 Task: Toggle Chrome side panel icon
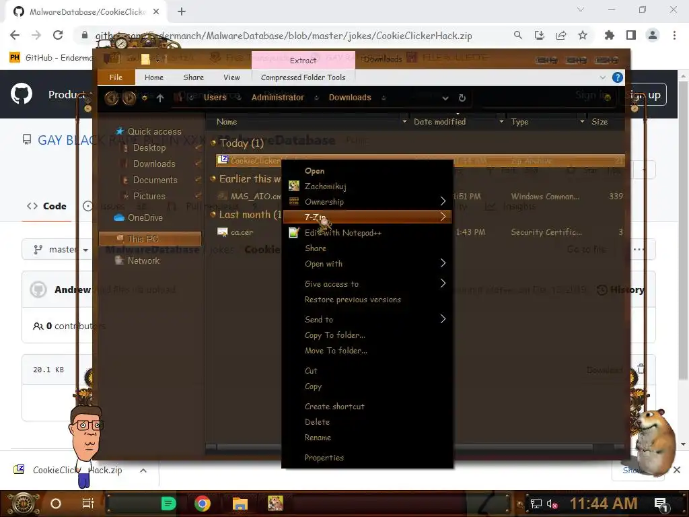tap(631, 35)
